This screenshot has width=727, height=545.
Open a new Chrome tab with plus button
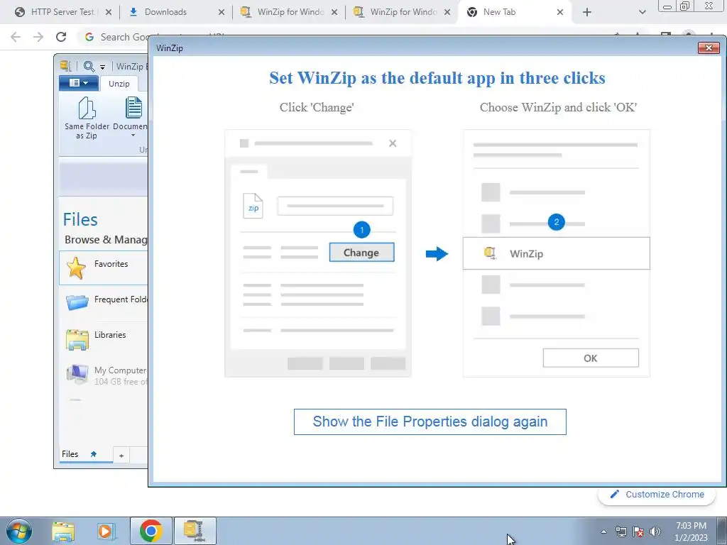pyautogui.click(x=587, y=13)
